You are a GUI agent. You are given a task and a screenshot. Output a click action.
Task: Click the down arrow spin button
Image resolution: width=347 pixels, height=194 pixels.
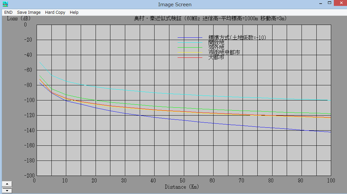[7, 191]
